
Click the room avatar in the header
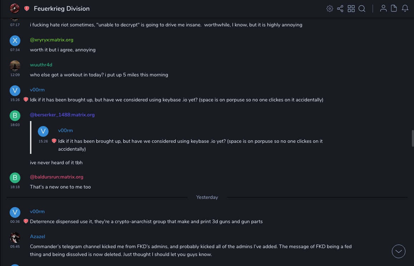tap(15, 8)
